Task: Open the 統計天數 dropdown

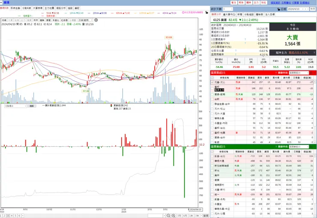Action: point(228,9)
